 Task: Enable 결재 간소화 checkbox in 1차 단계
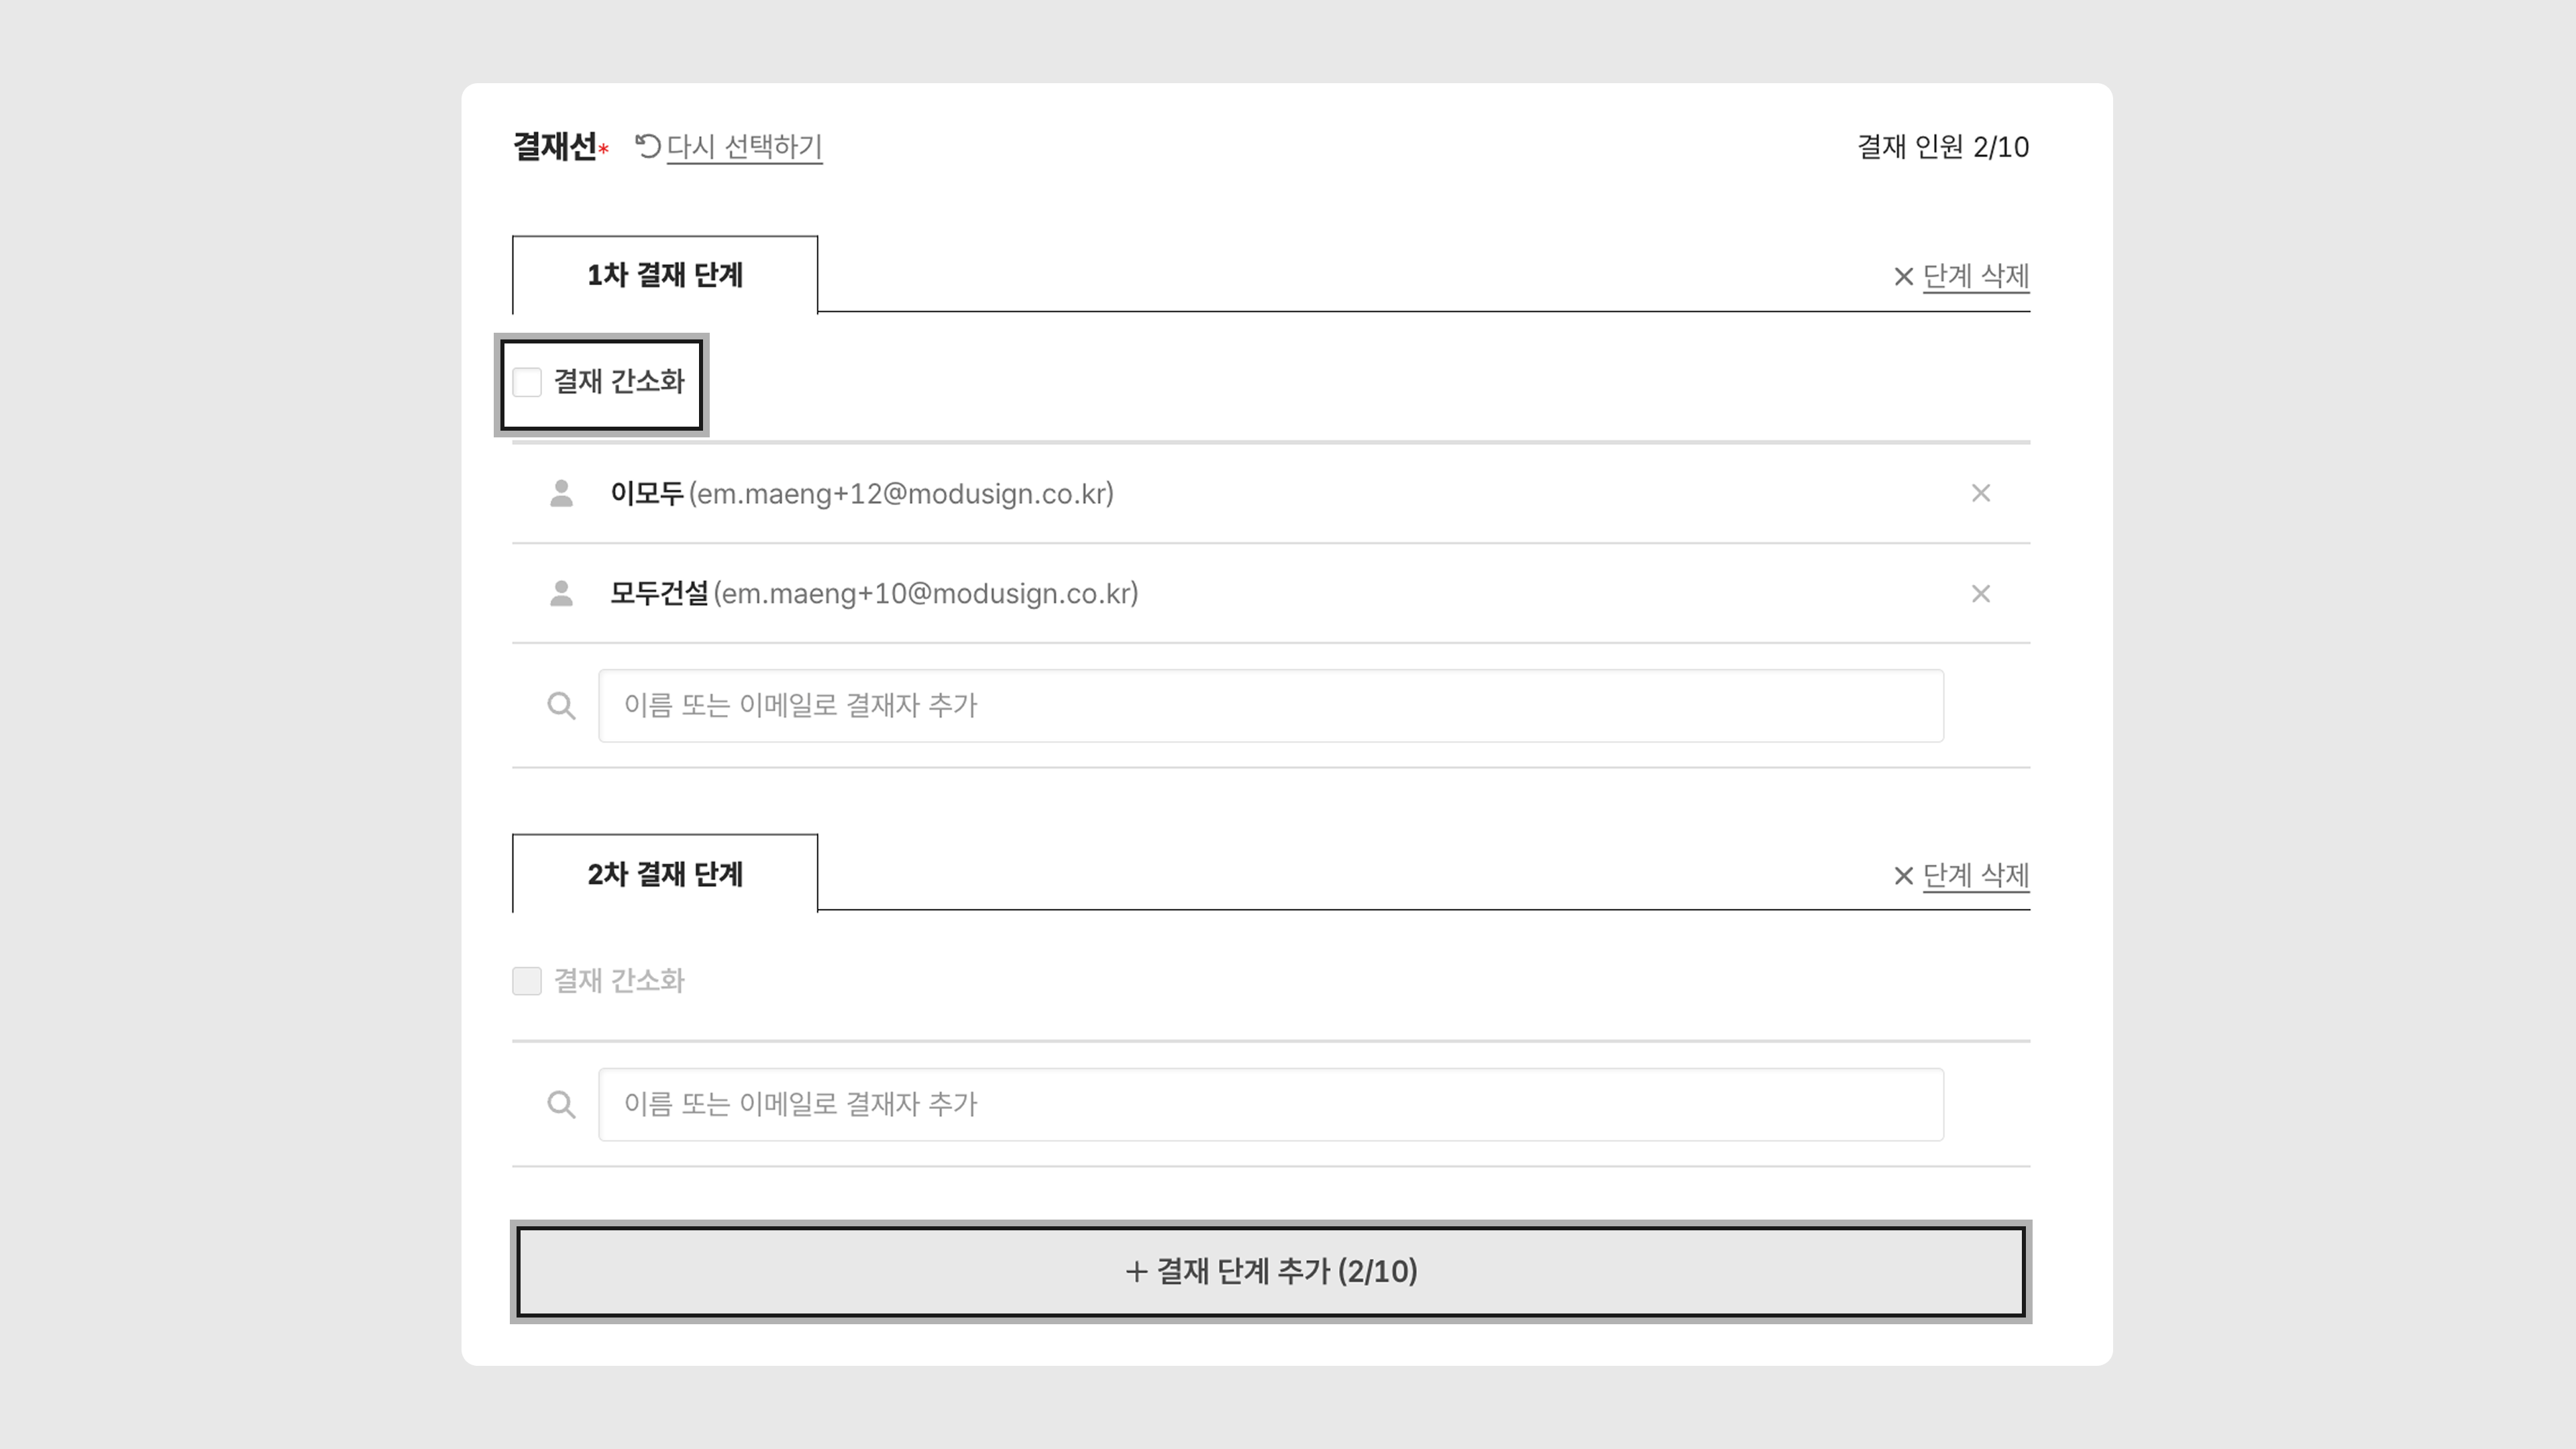point(527,382)
